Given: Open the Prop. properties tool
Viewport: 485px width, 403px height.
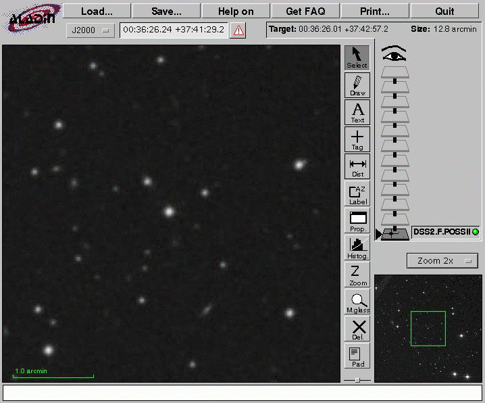Looking at the screenshot, I should point(357,220).
